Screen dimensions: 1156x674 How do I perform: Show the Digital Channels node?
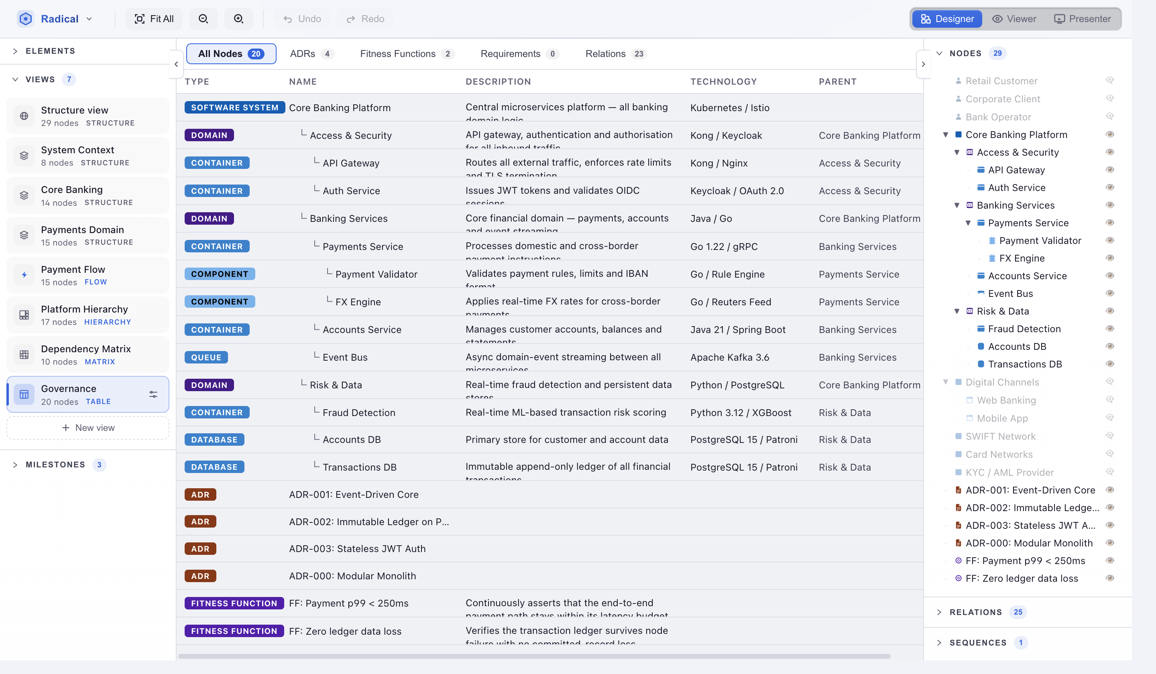coord(1110,382)
